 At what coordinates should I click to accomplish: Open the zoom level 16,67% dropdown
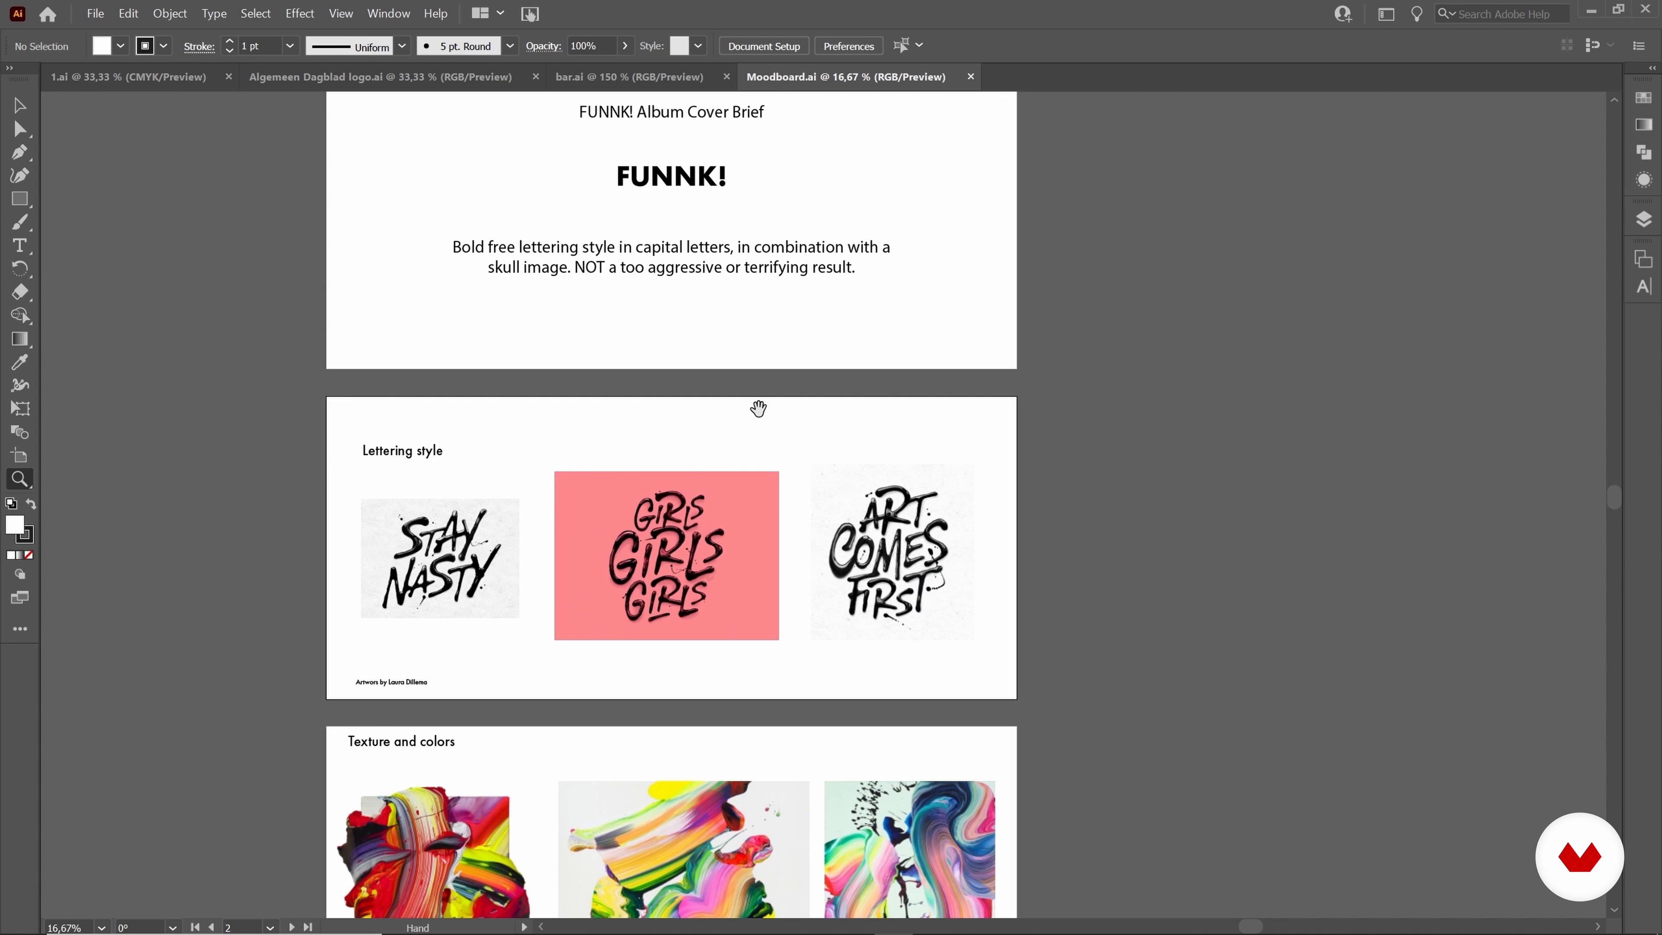101,928
